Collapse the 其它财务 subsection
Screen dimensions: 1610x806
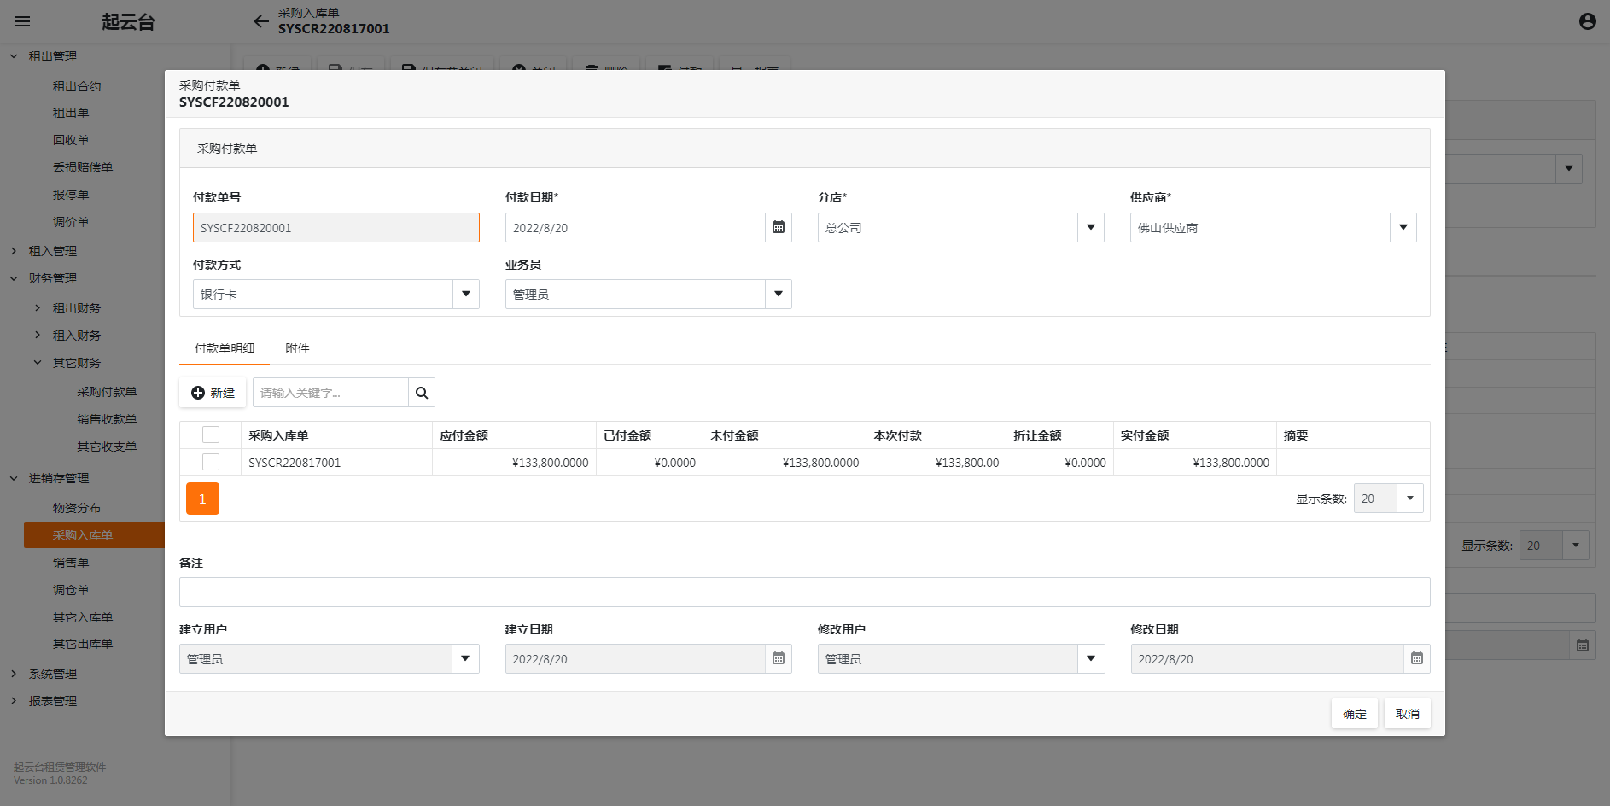coord(38,362)
